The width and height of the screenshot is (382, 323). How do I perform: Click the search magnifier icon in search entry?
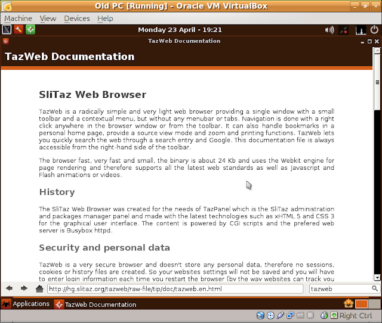click(x=375, y=288)
